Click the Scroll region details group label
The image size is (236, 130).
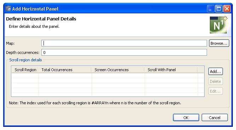(25, 60)
